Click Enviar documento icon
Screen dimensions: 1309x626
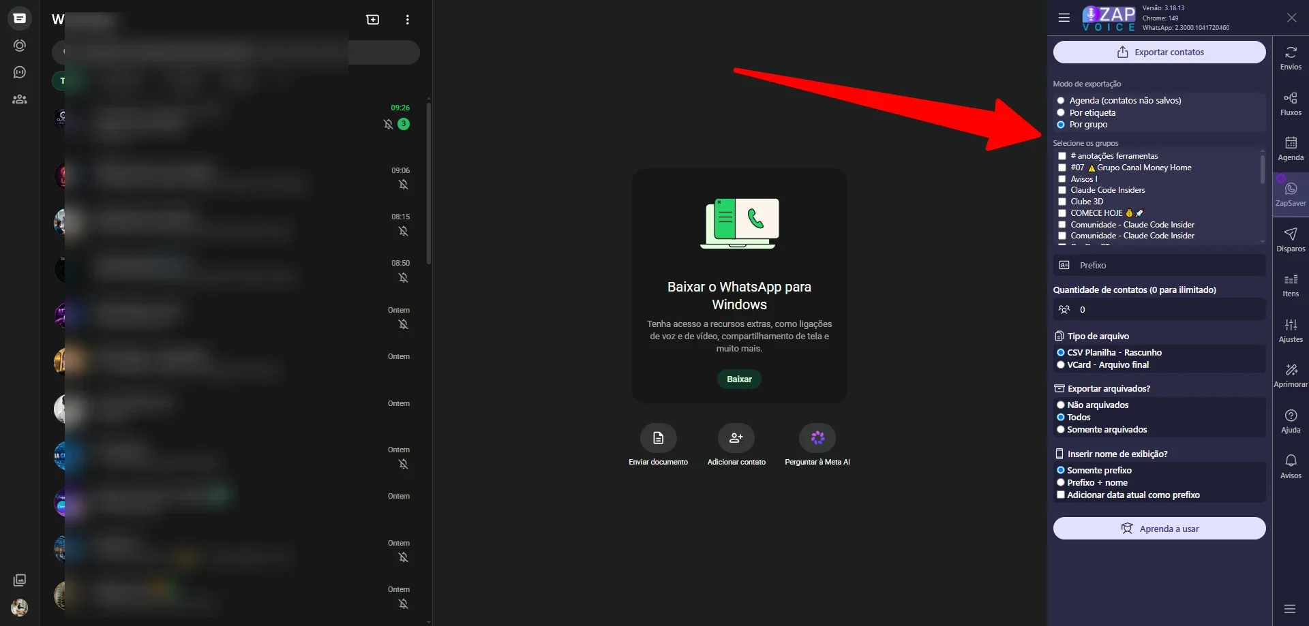[x=658, y=438]
